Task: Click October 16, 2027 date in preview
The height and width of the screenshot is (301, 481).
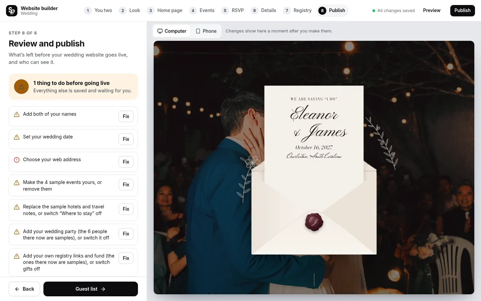Action: click(x=314, y=147)
